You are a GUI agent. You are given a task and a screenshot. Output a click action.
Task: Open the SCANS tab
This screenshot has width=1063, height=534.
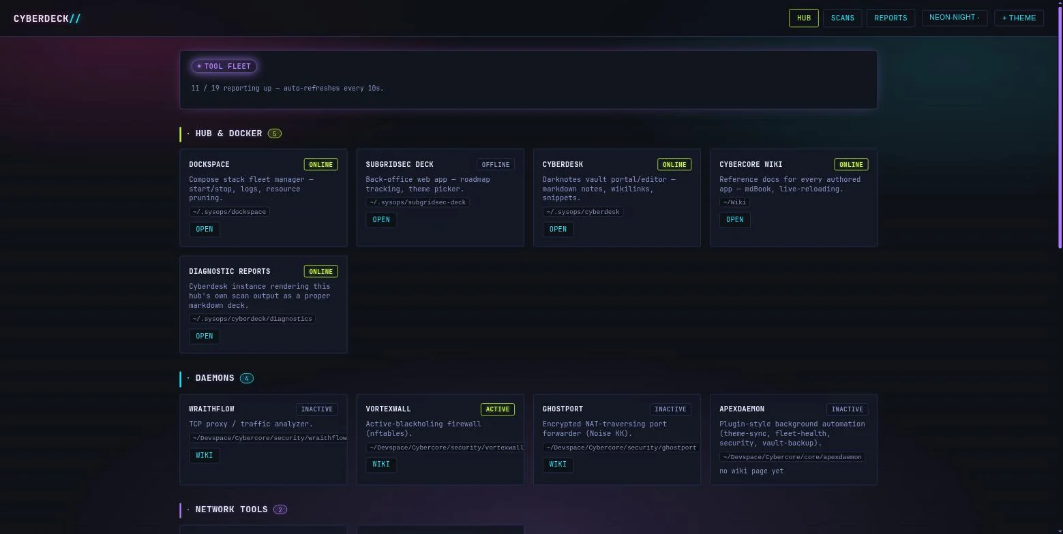point(843,18)
